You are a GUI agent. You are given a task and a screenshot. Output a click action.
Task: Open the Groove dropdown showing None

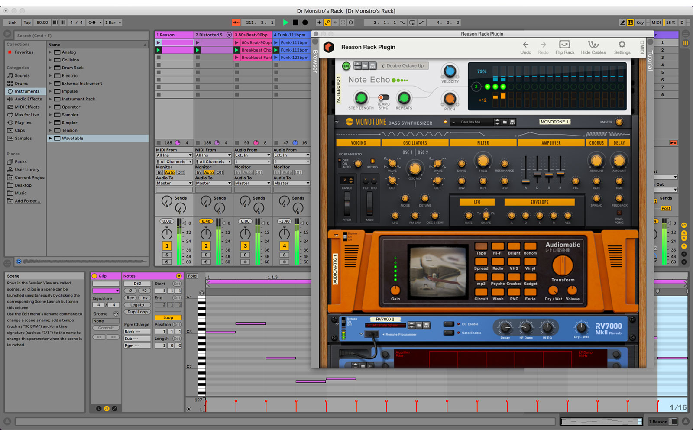(106, 320)
